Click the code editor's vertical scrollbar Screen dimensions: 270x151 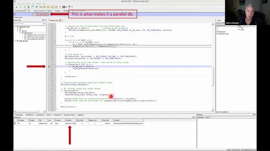(x=213, y=76)
